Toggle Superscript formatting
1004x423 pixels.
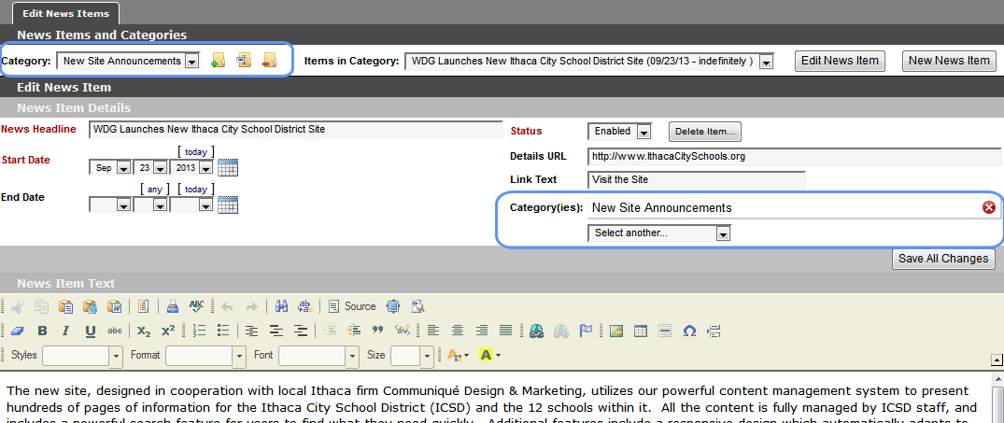(168, 331)
